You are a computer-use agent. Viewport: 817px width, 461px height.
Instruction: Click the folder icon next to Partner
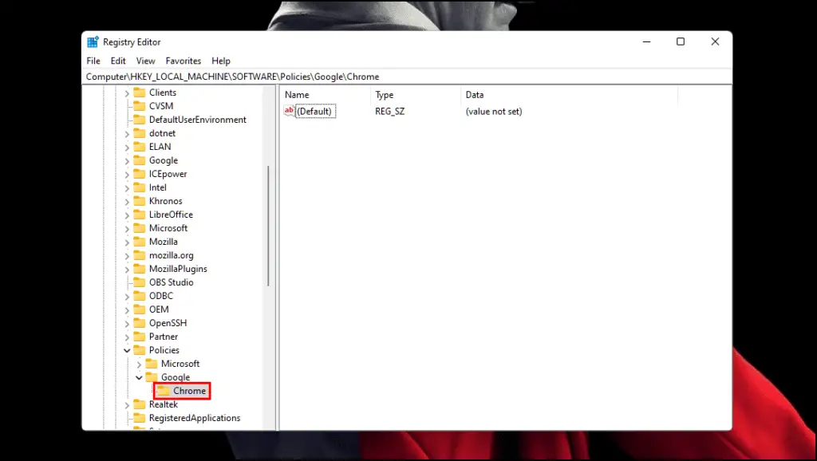coord(139,337)
